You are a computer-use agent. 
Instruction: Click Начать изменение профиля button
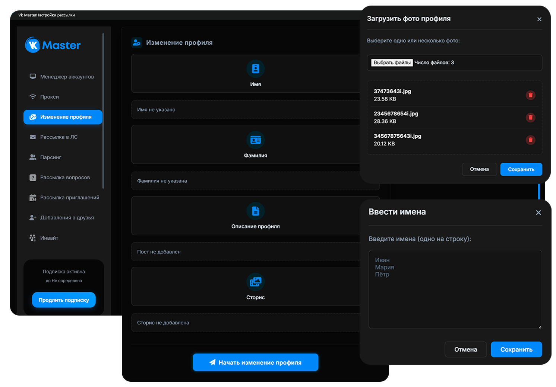click(x=255, y=362)
